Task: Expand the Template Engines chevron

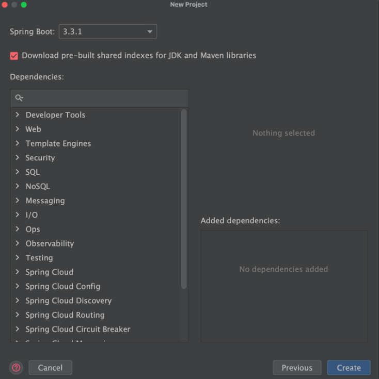Action: coord(18,143)
